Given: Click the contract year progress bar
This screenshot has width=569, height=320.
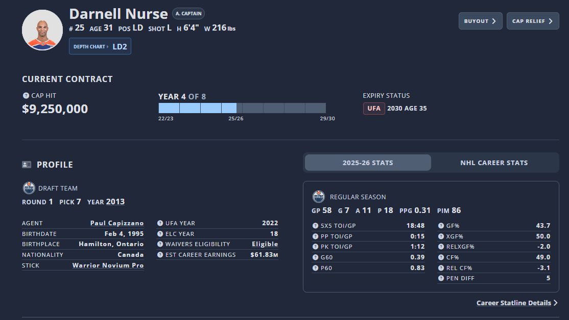Looking at the screenshot, I should click(x=242, y=108).
